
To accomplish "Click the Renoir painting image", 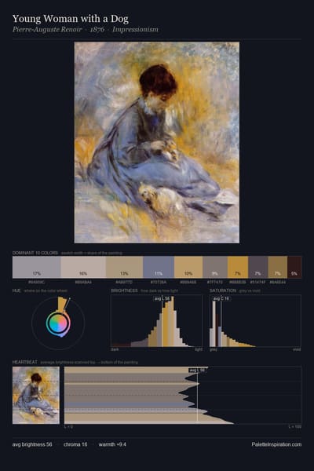I will pos(157,142).
